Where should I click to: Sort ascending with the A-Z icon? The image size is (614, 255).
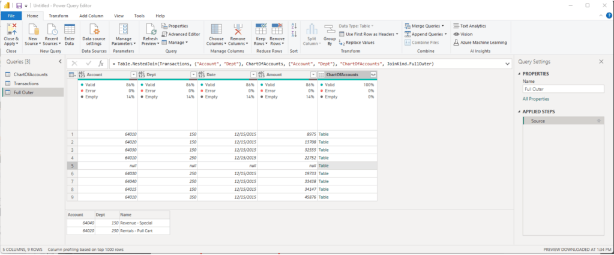293,26
